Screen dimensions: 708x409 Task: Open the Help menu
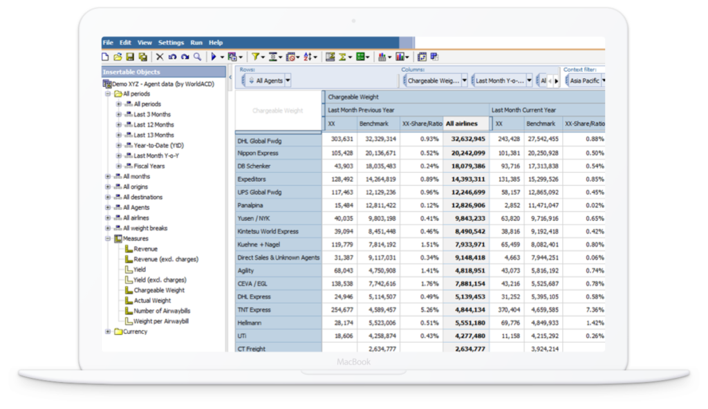[216, 42]
